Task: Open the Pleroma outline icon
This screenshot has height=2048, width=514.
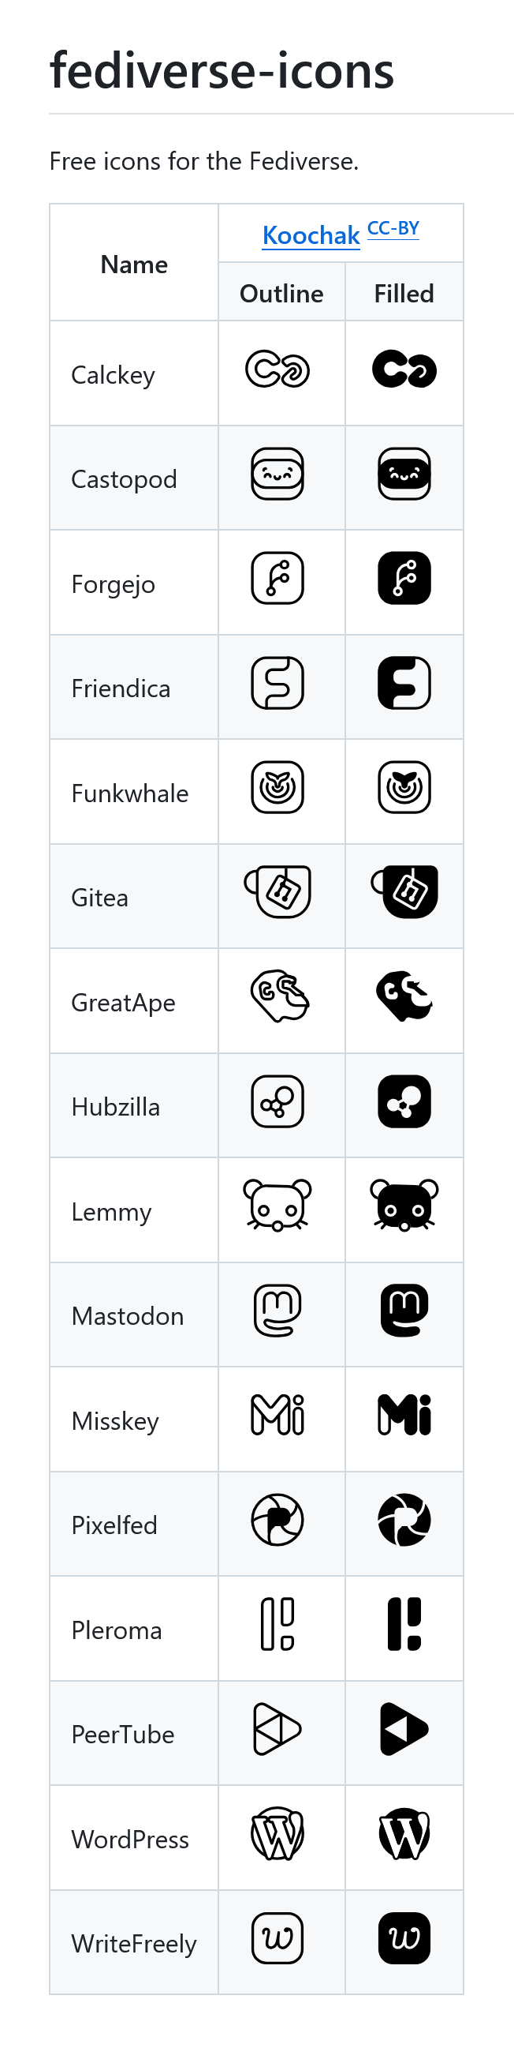Action: pos(277,1624)
